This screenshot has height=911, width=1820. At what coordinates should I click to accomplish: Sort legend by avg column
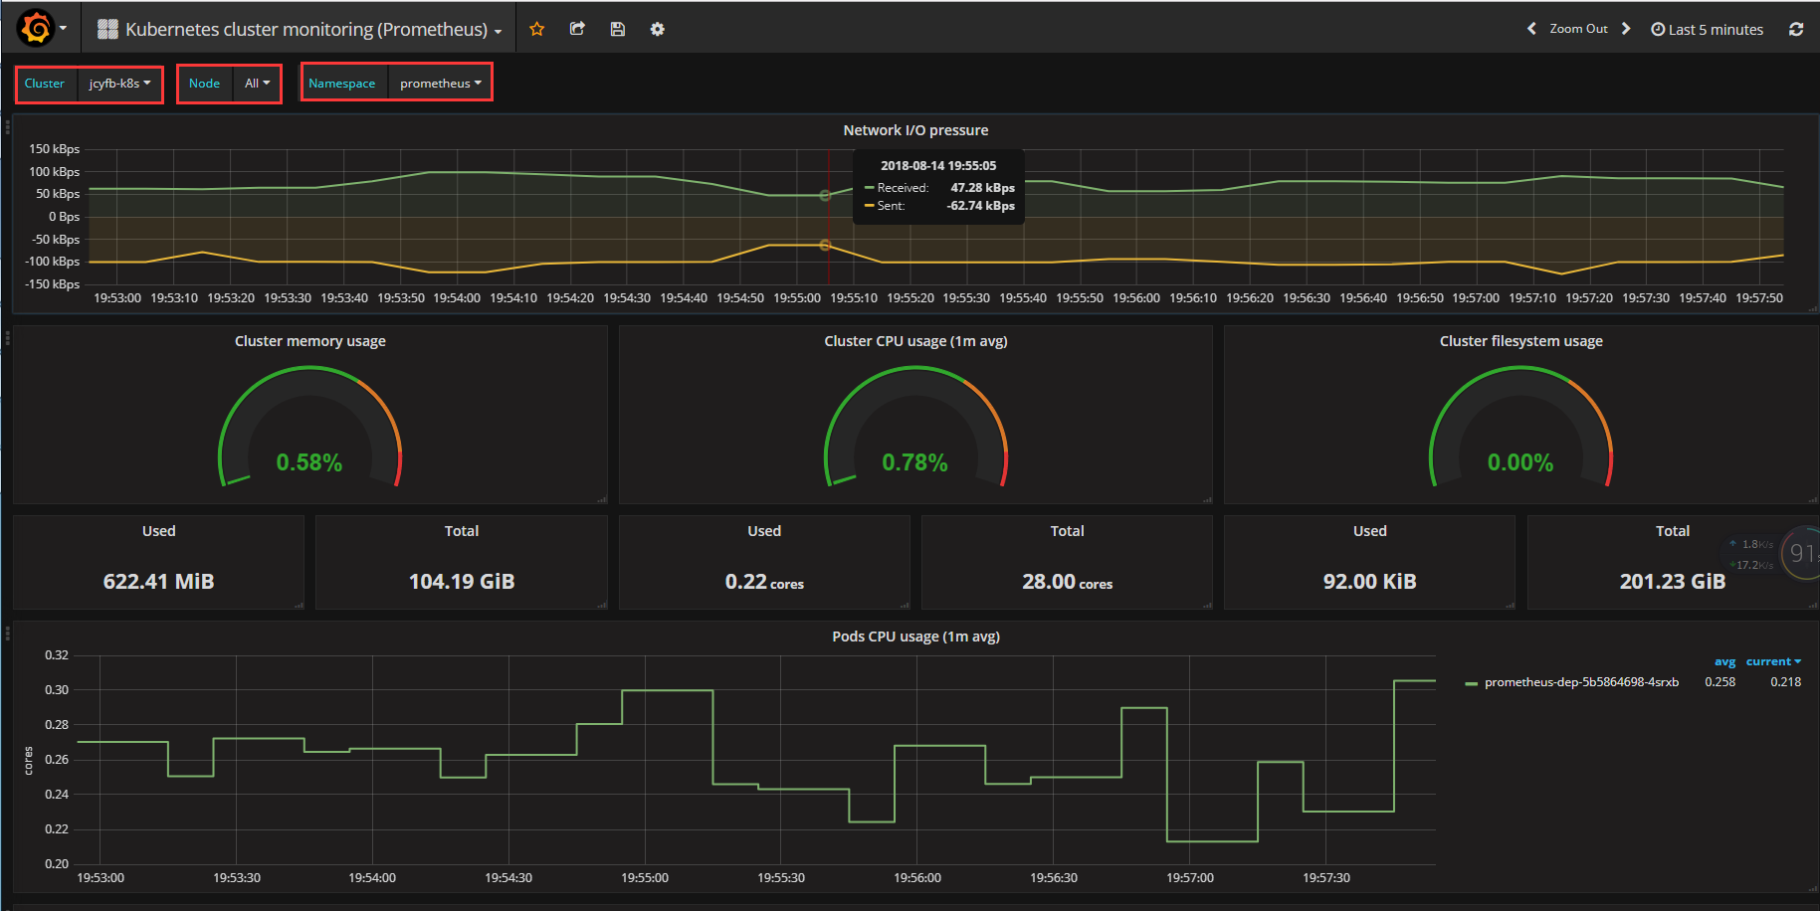click(x=1724, y=661)
